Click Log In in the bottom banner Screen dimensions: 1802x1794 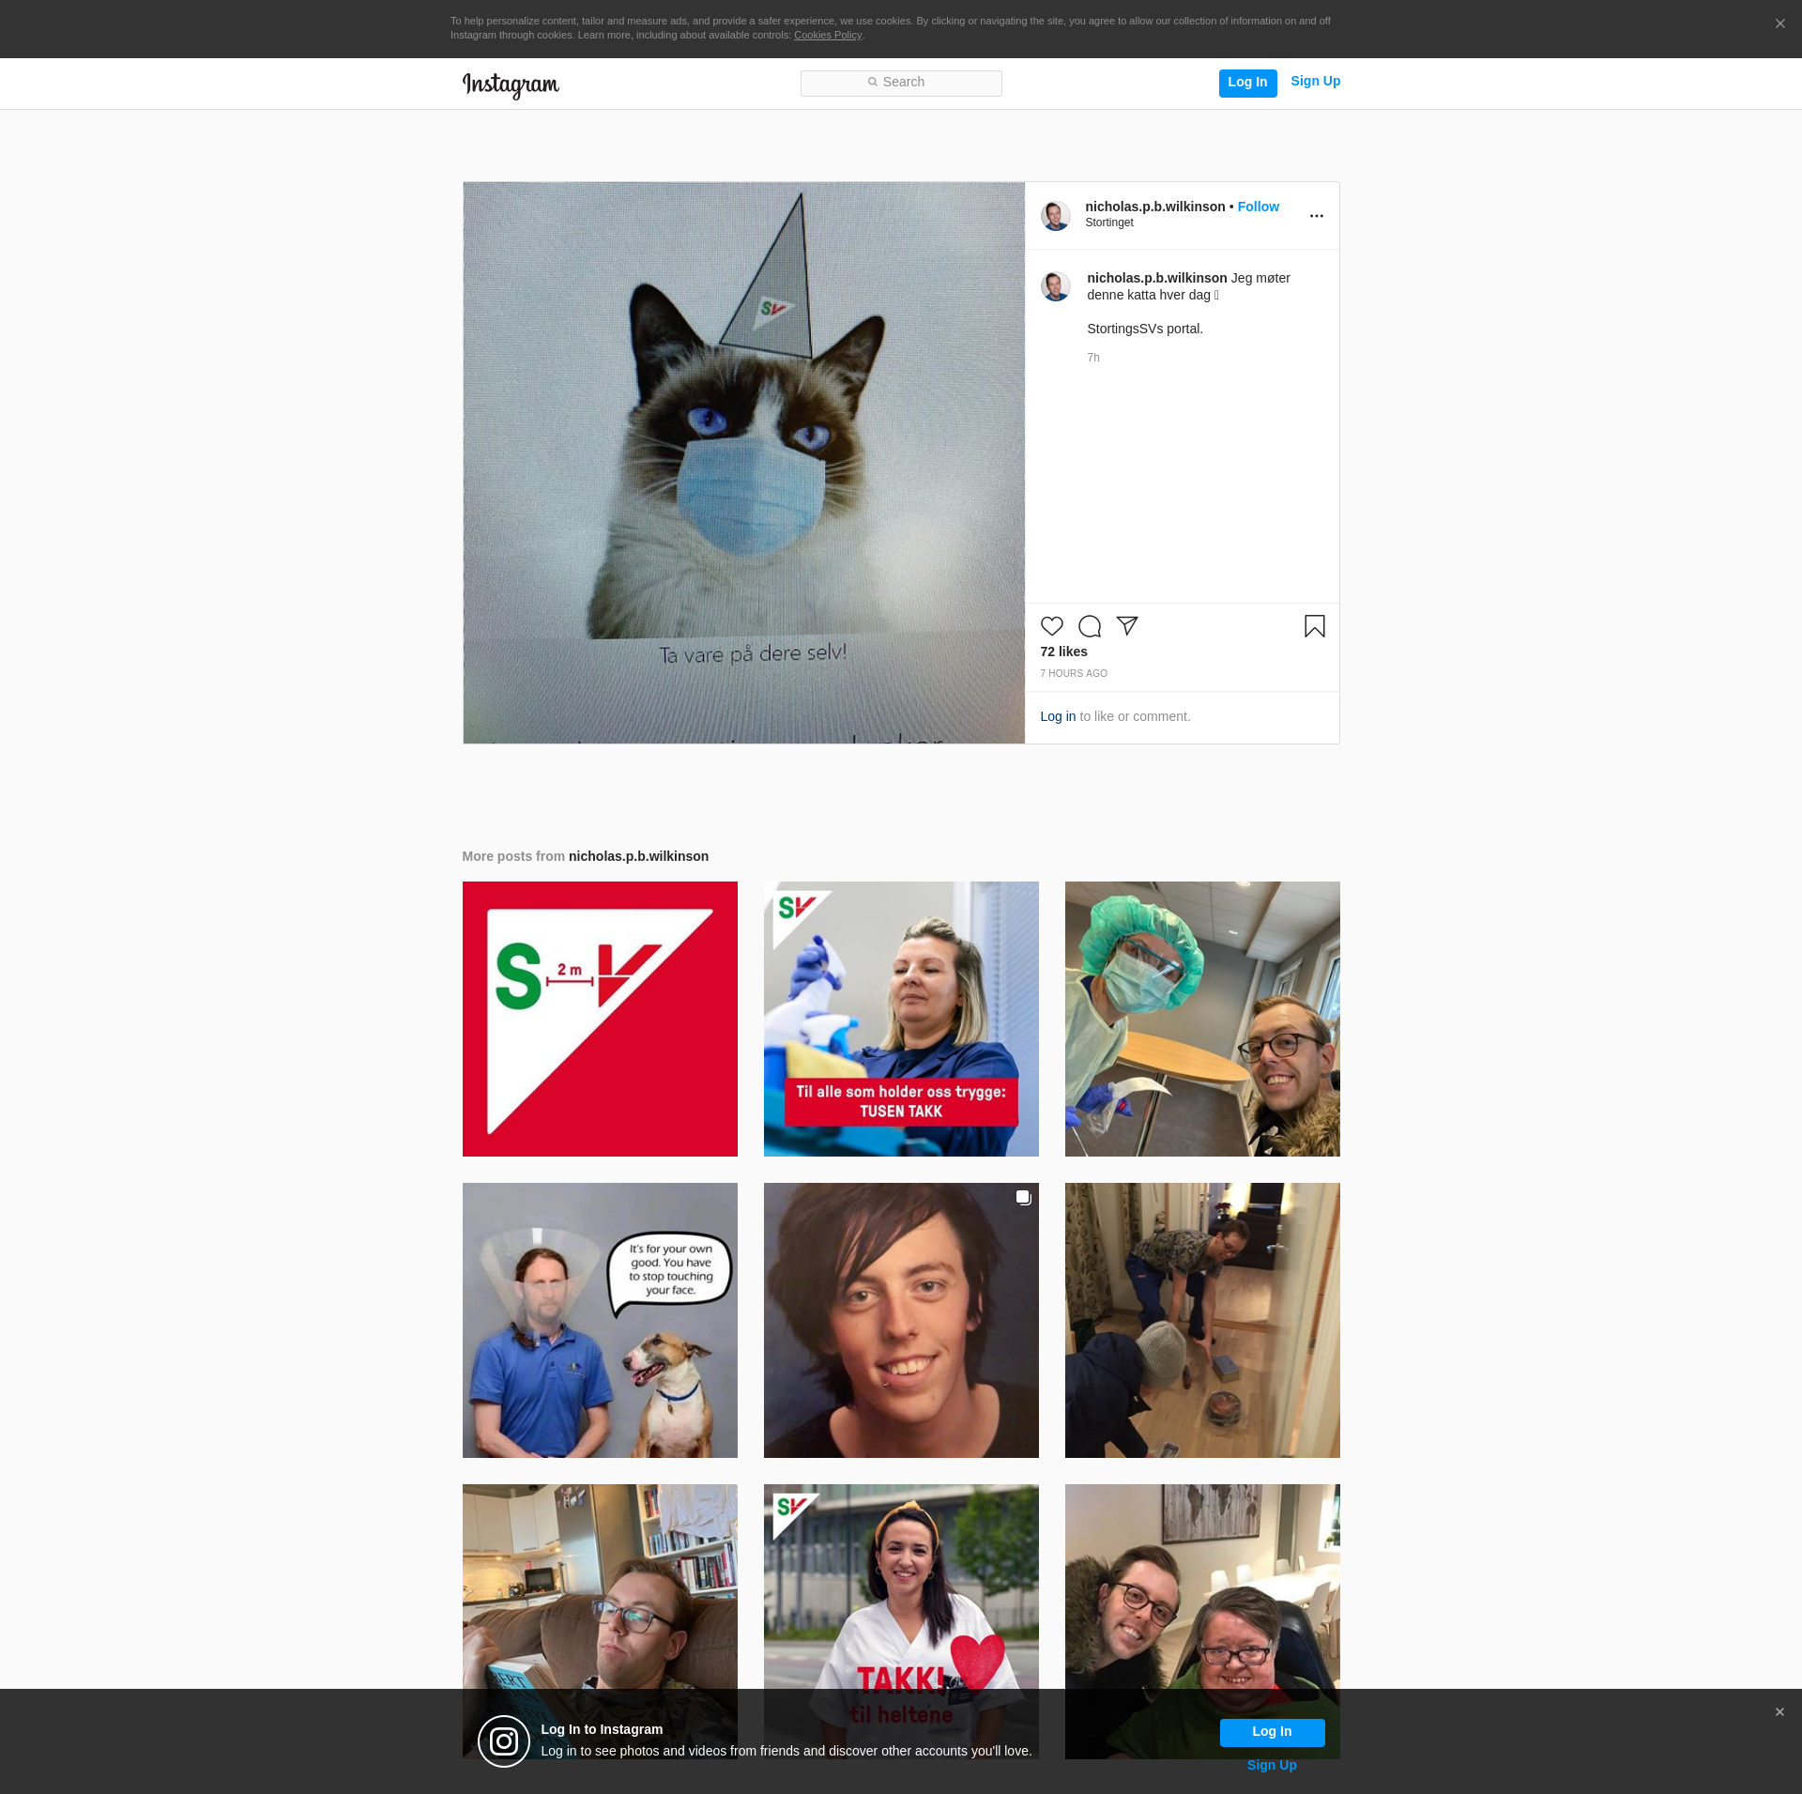(x=1272, y=1732)
